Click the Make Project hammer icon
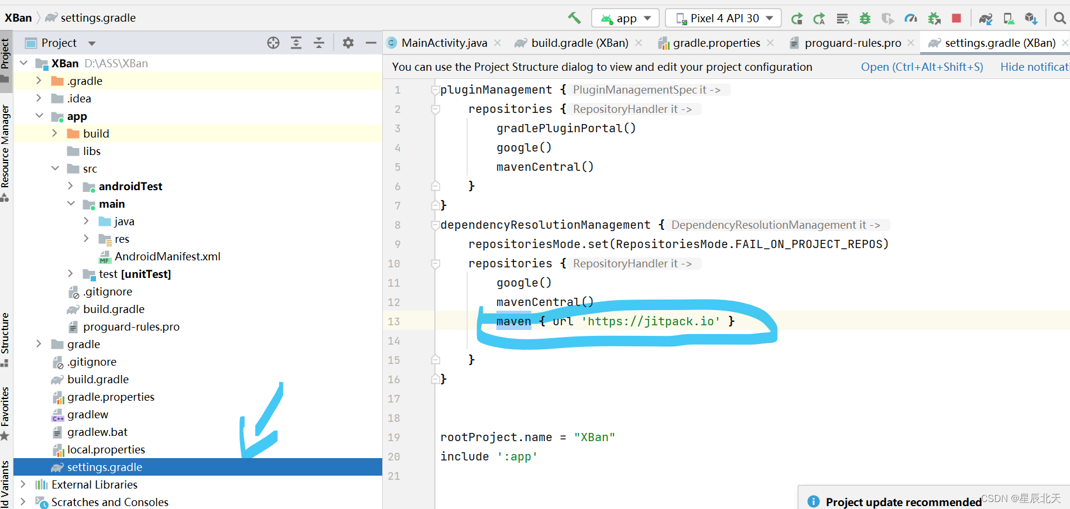The height and width of the screenshot is (509, 1070). [574, 18]
